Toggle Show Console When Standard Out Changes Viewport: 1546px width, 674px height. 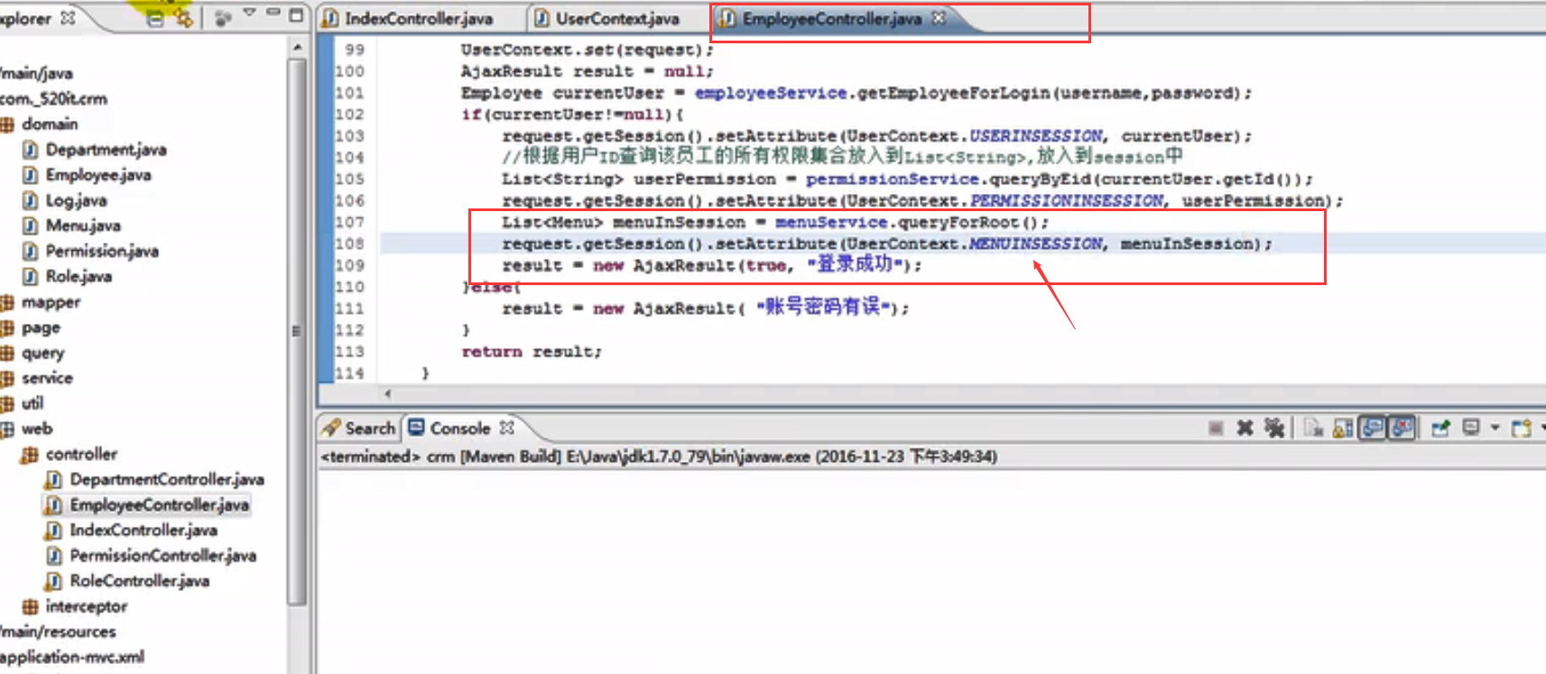(1373, 428)
